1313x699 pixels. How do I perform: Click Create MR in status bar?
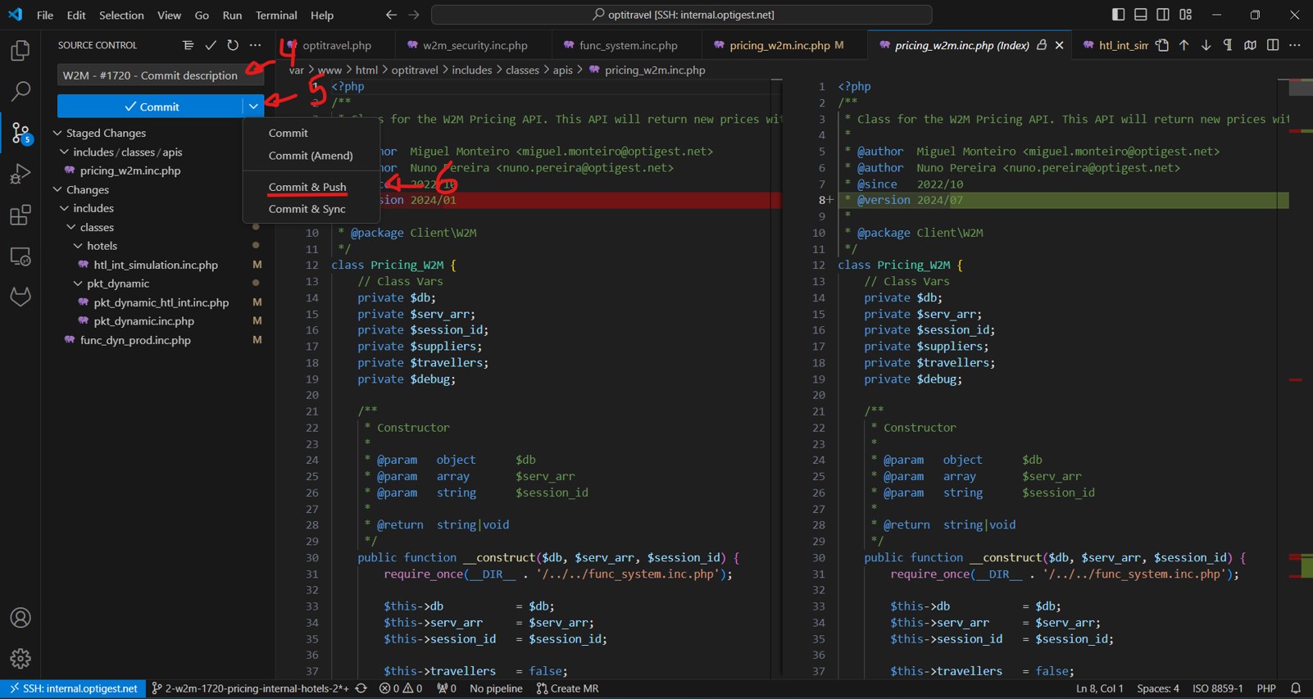(567, 688)
